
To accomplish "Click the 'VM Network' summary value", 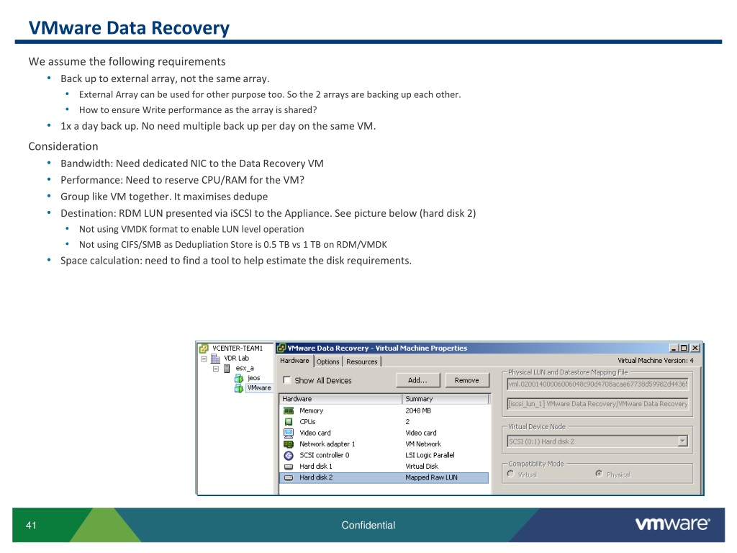I will click(423, 444).
